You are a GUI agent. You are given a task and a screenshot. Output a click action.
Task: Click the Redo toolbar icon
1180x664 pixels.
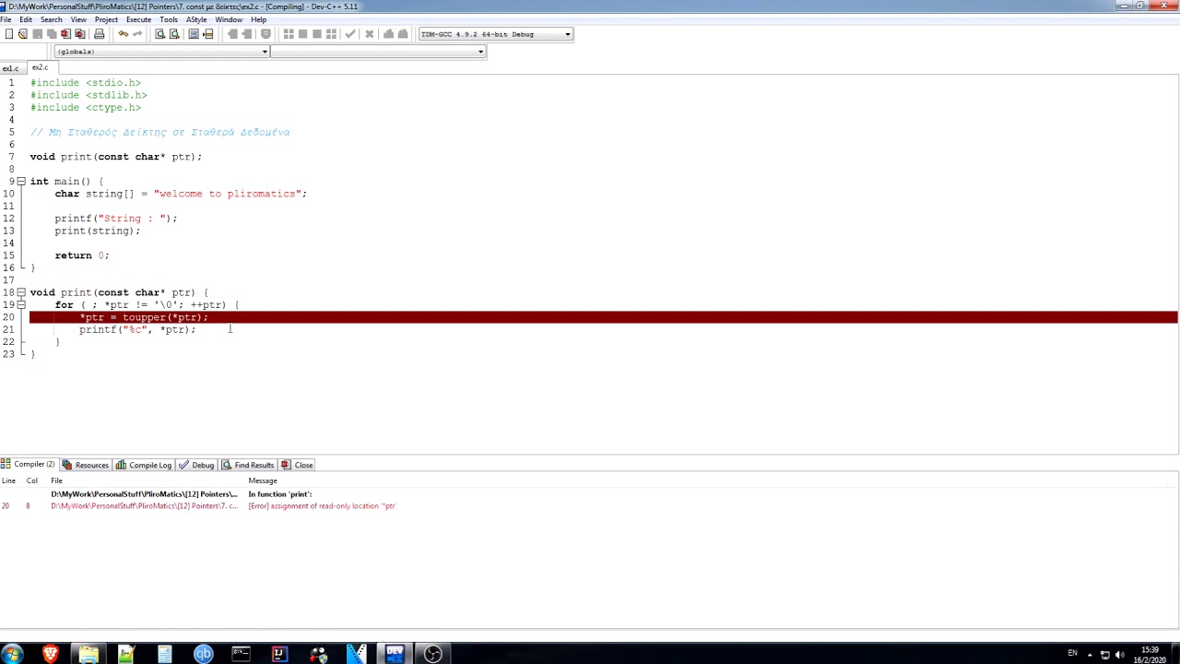tap(137, 34)
